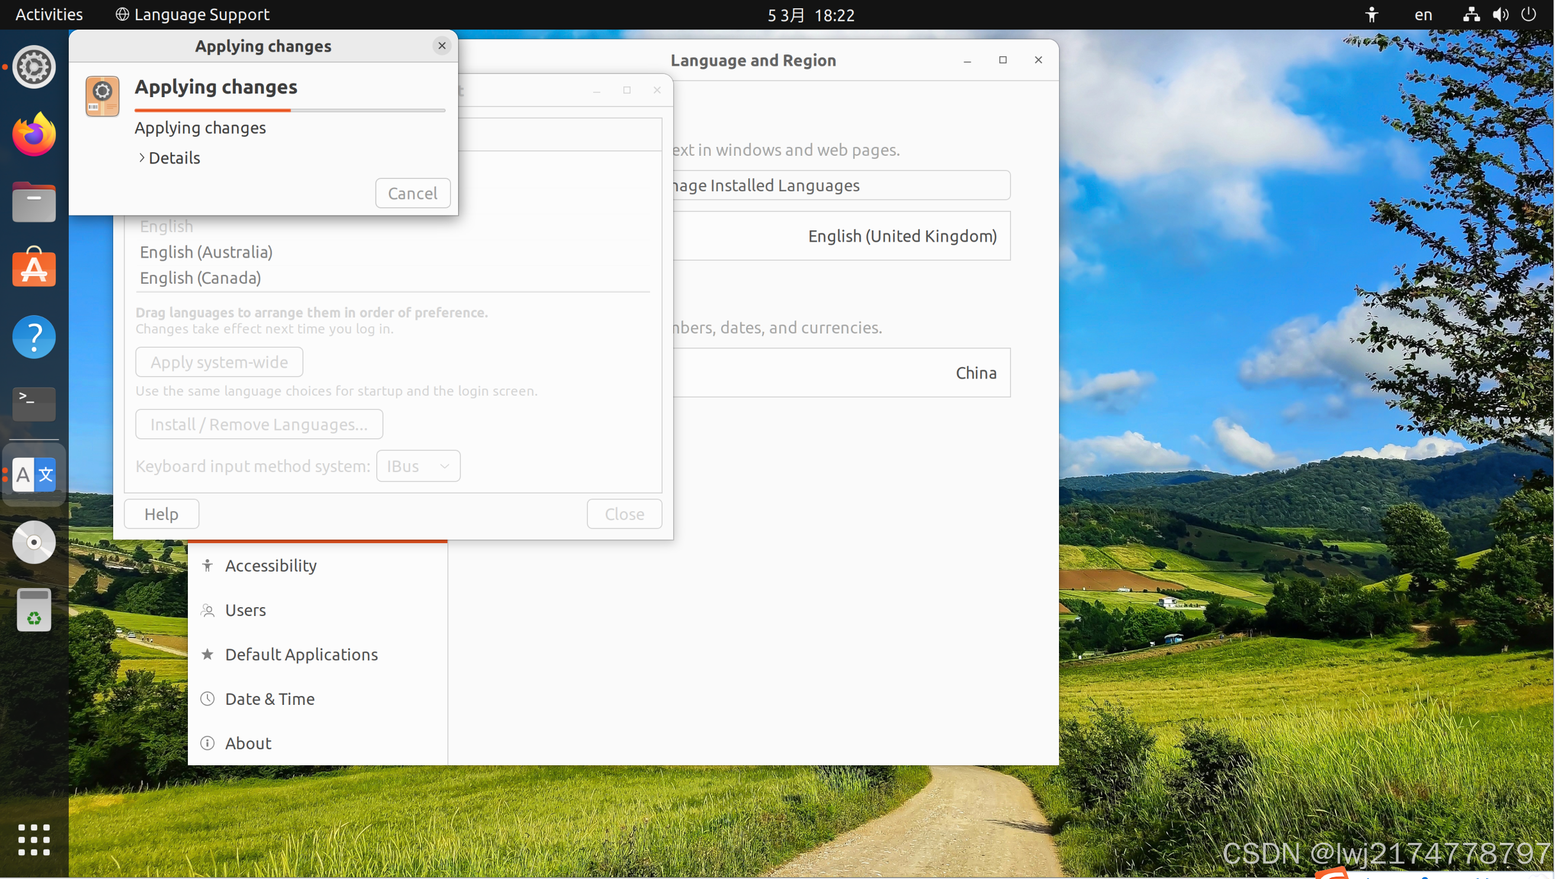Click the Applying changes package icon
Image resolution: width=1555 pixels, height=879 pixels.
[x=102, y=96]
